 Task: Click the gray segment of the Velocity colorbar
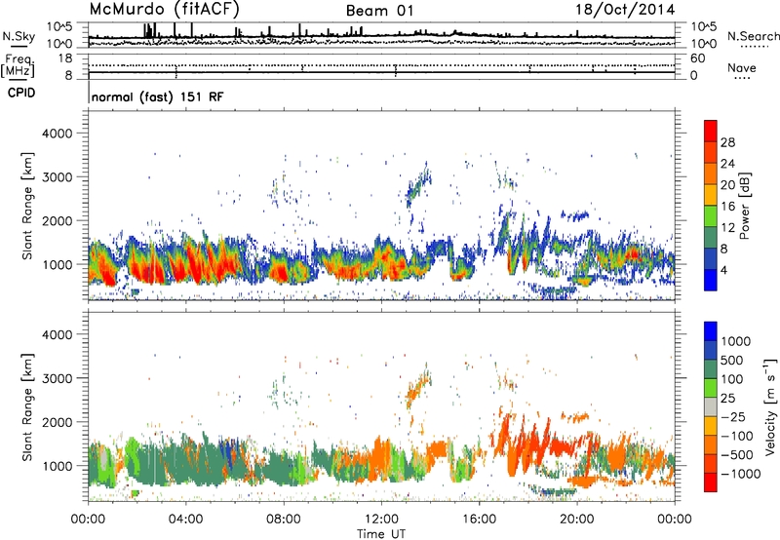click(711, 406)
